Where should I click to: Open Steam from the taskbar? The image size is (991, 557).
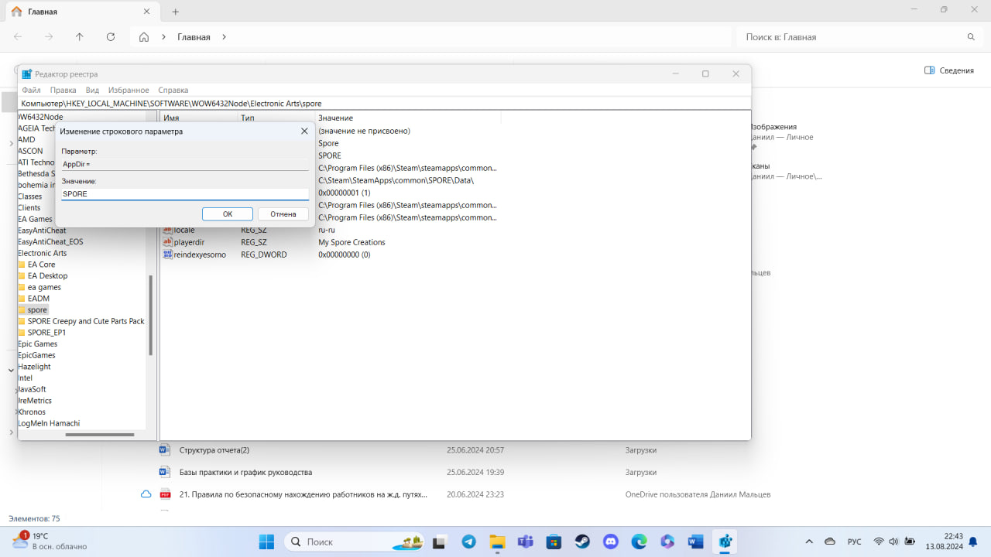(581, 542)
